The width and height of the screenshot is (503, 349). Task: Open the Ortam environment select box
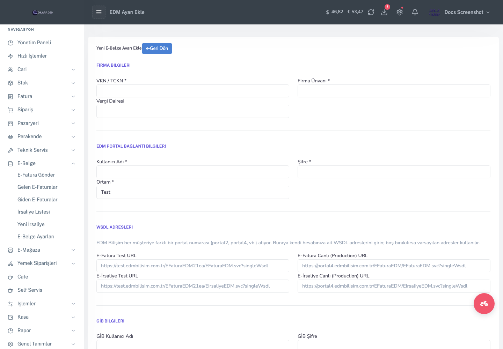tap(192, 192)
